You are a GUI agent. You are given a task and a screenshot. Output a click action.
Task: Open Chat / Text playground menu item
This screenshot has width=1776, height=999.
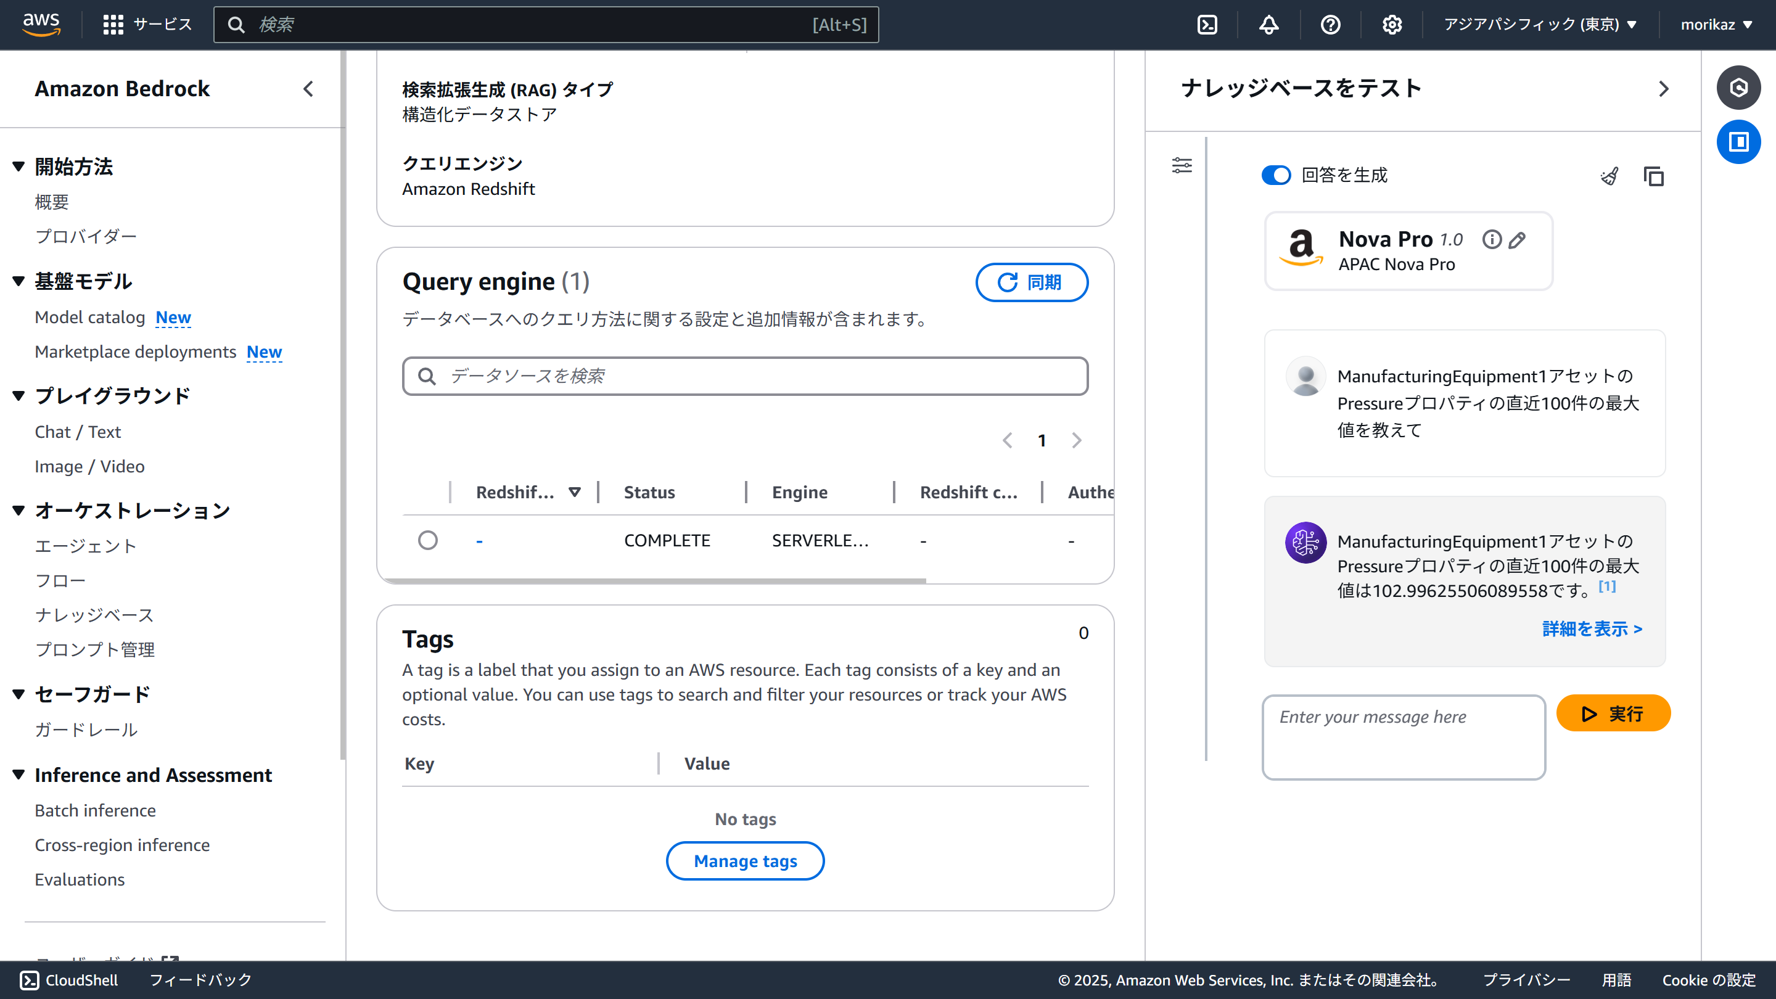coord(78,432)
